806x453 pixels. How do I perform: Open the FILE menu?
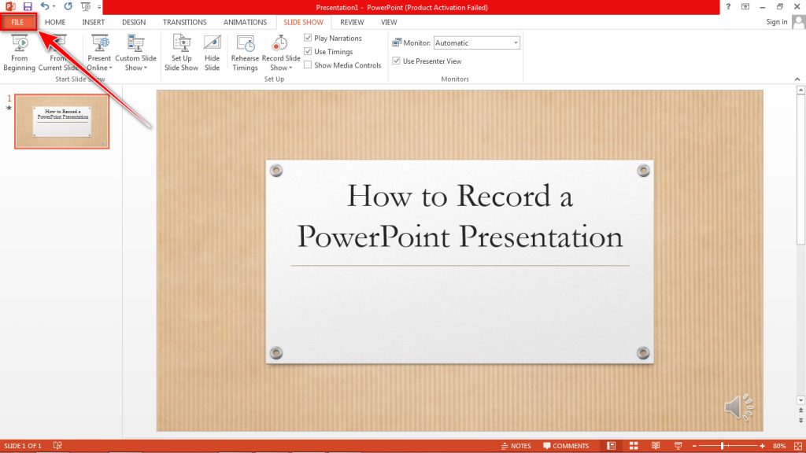coord(17,22)
